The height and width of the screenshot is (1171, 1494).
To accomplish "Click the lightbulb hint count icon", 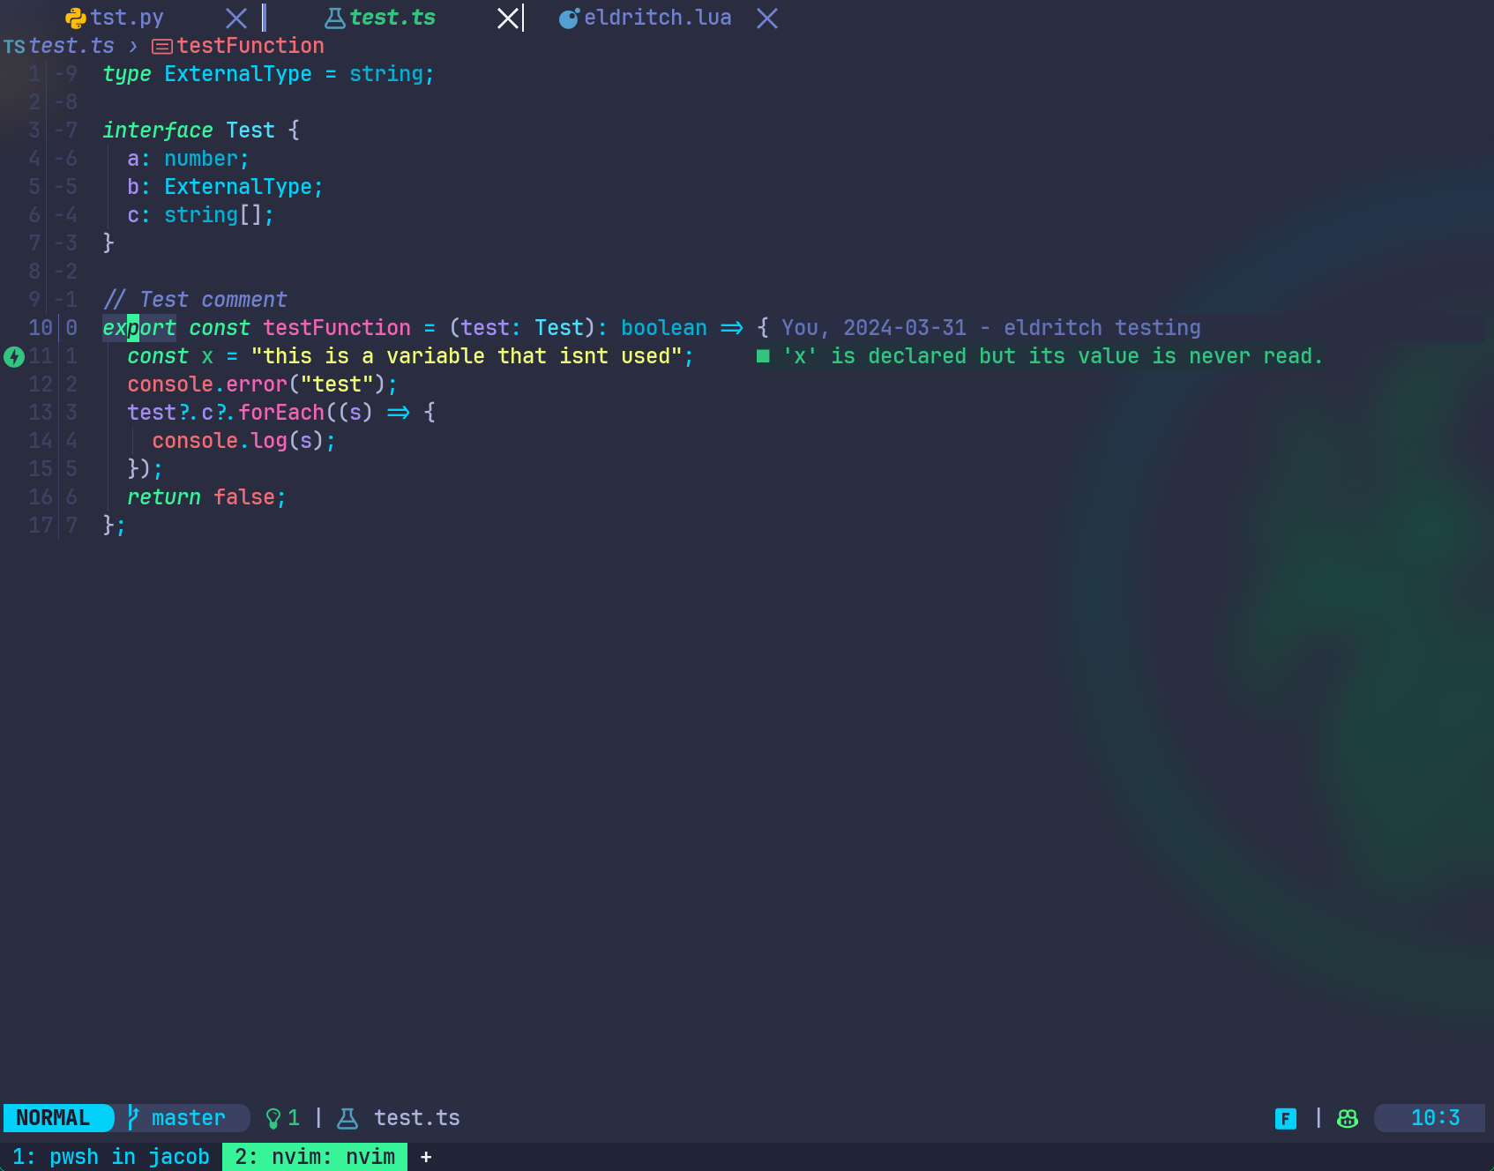I will point(273,1118).
